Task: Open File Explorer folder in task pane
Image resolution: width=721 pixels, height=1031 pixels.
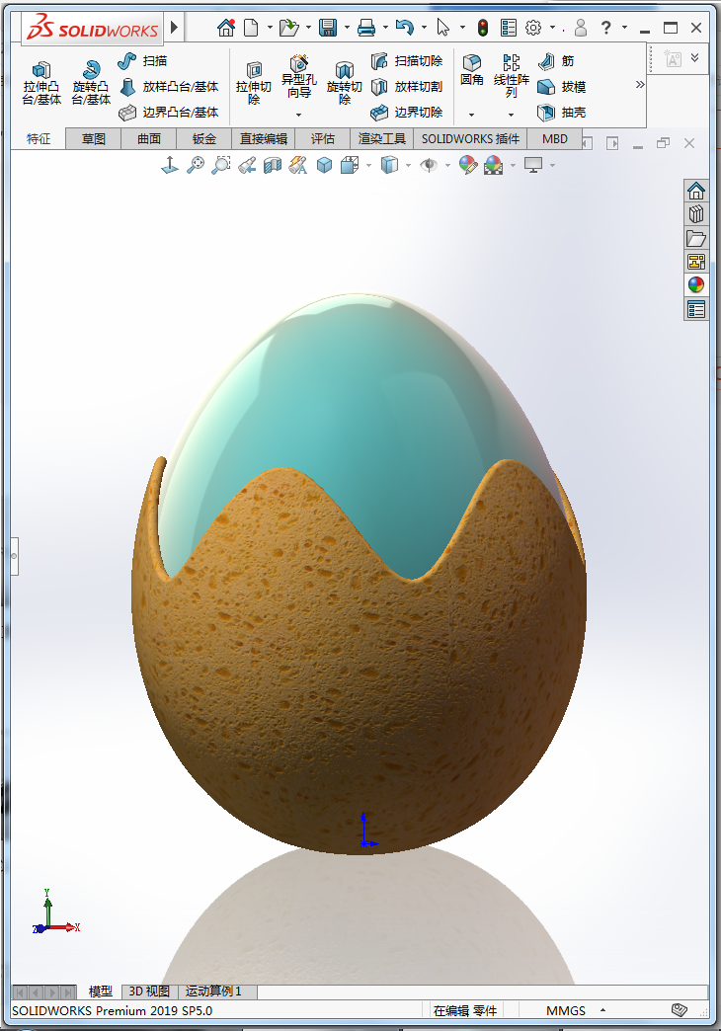Action: coord(696,238)
